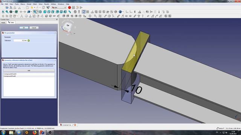Screen dimensions: 241x135
Task: Open the Utilities menu
Action: [53, 4]
